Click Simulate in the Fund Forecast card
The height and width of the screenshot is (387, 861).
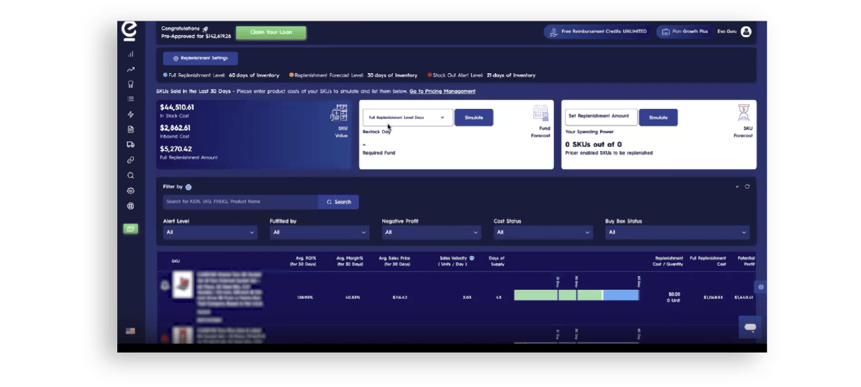click(x=474, y=117)
